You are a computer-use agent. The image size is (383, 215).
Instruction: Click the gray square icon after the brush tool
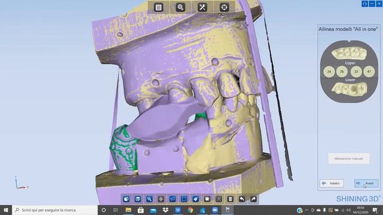tap(207, 199)
